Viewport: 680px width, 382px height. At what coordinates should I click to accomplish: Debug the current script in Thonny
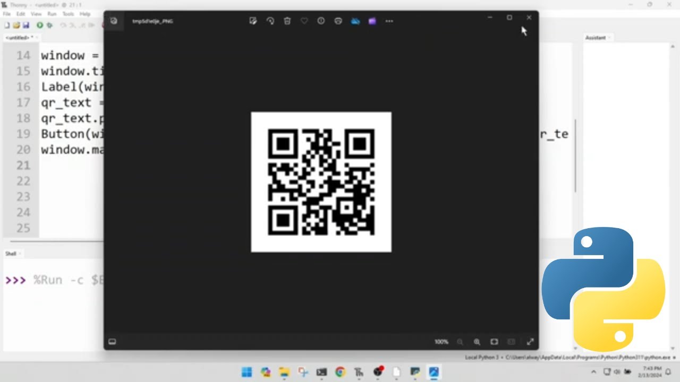click(x=49, y=25)
